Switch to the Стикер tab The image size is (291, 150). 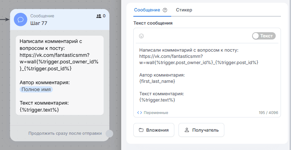184,10
